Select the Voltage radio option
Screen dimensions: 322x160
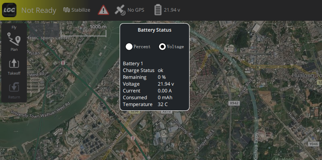point(162,47)
